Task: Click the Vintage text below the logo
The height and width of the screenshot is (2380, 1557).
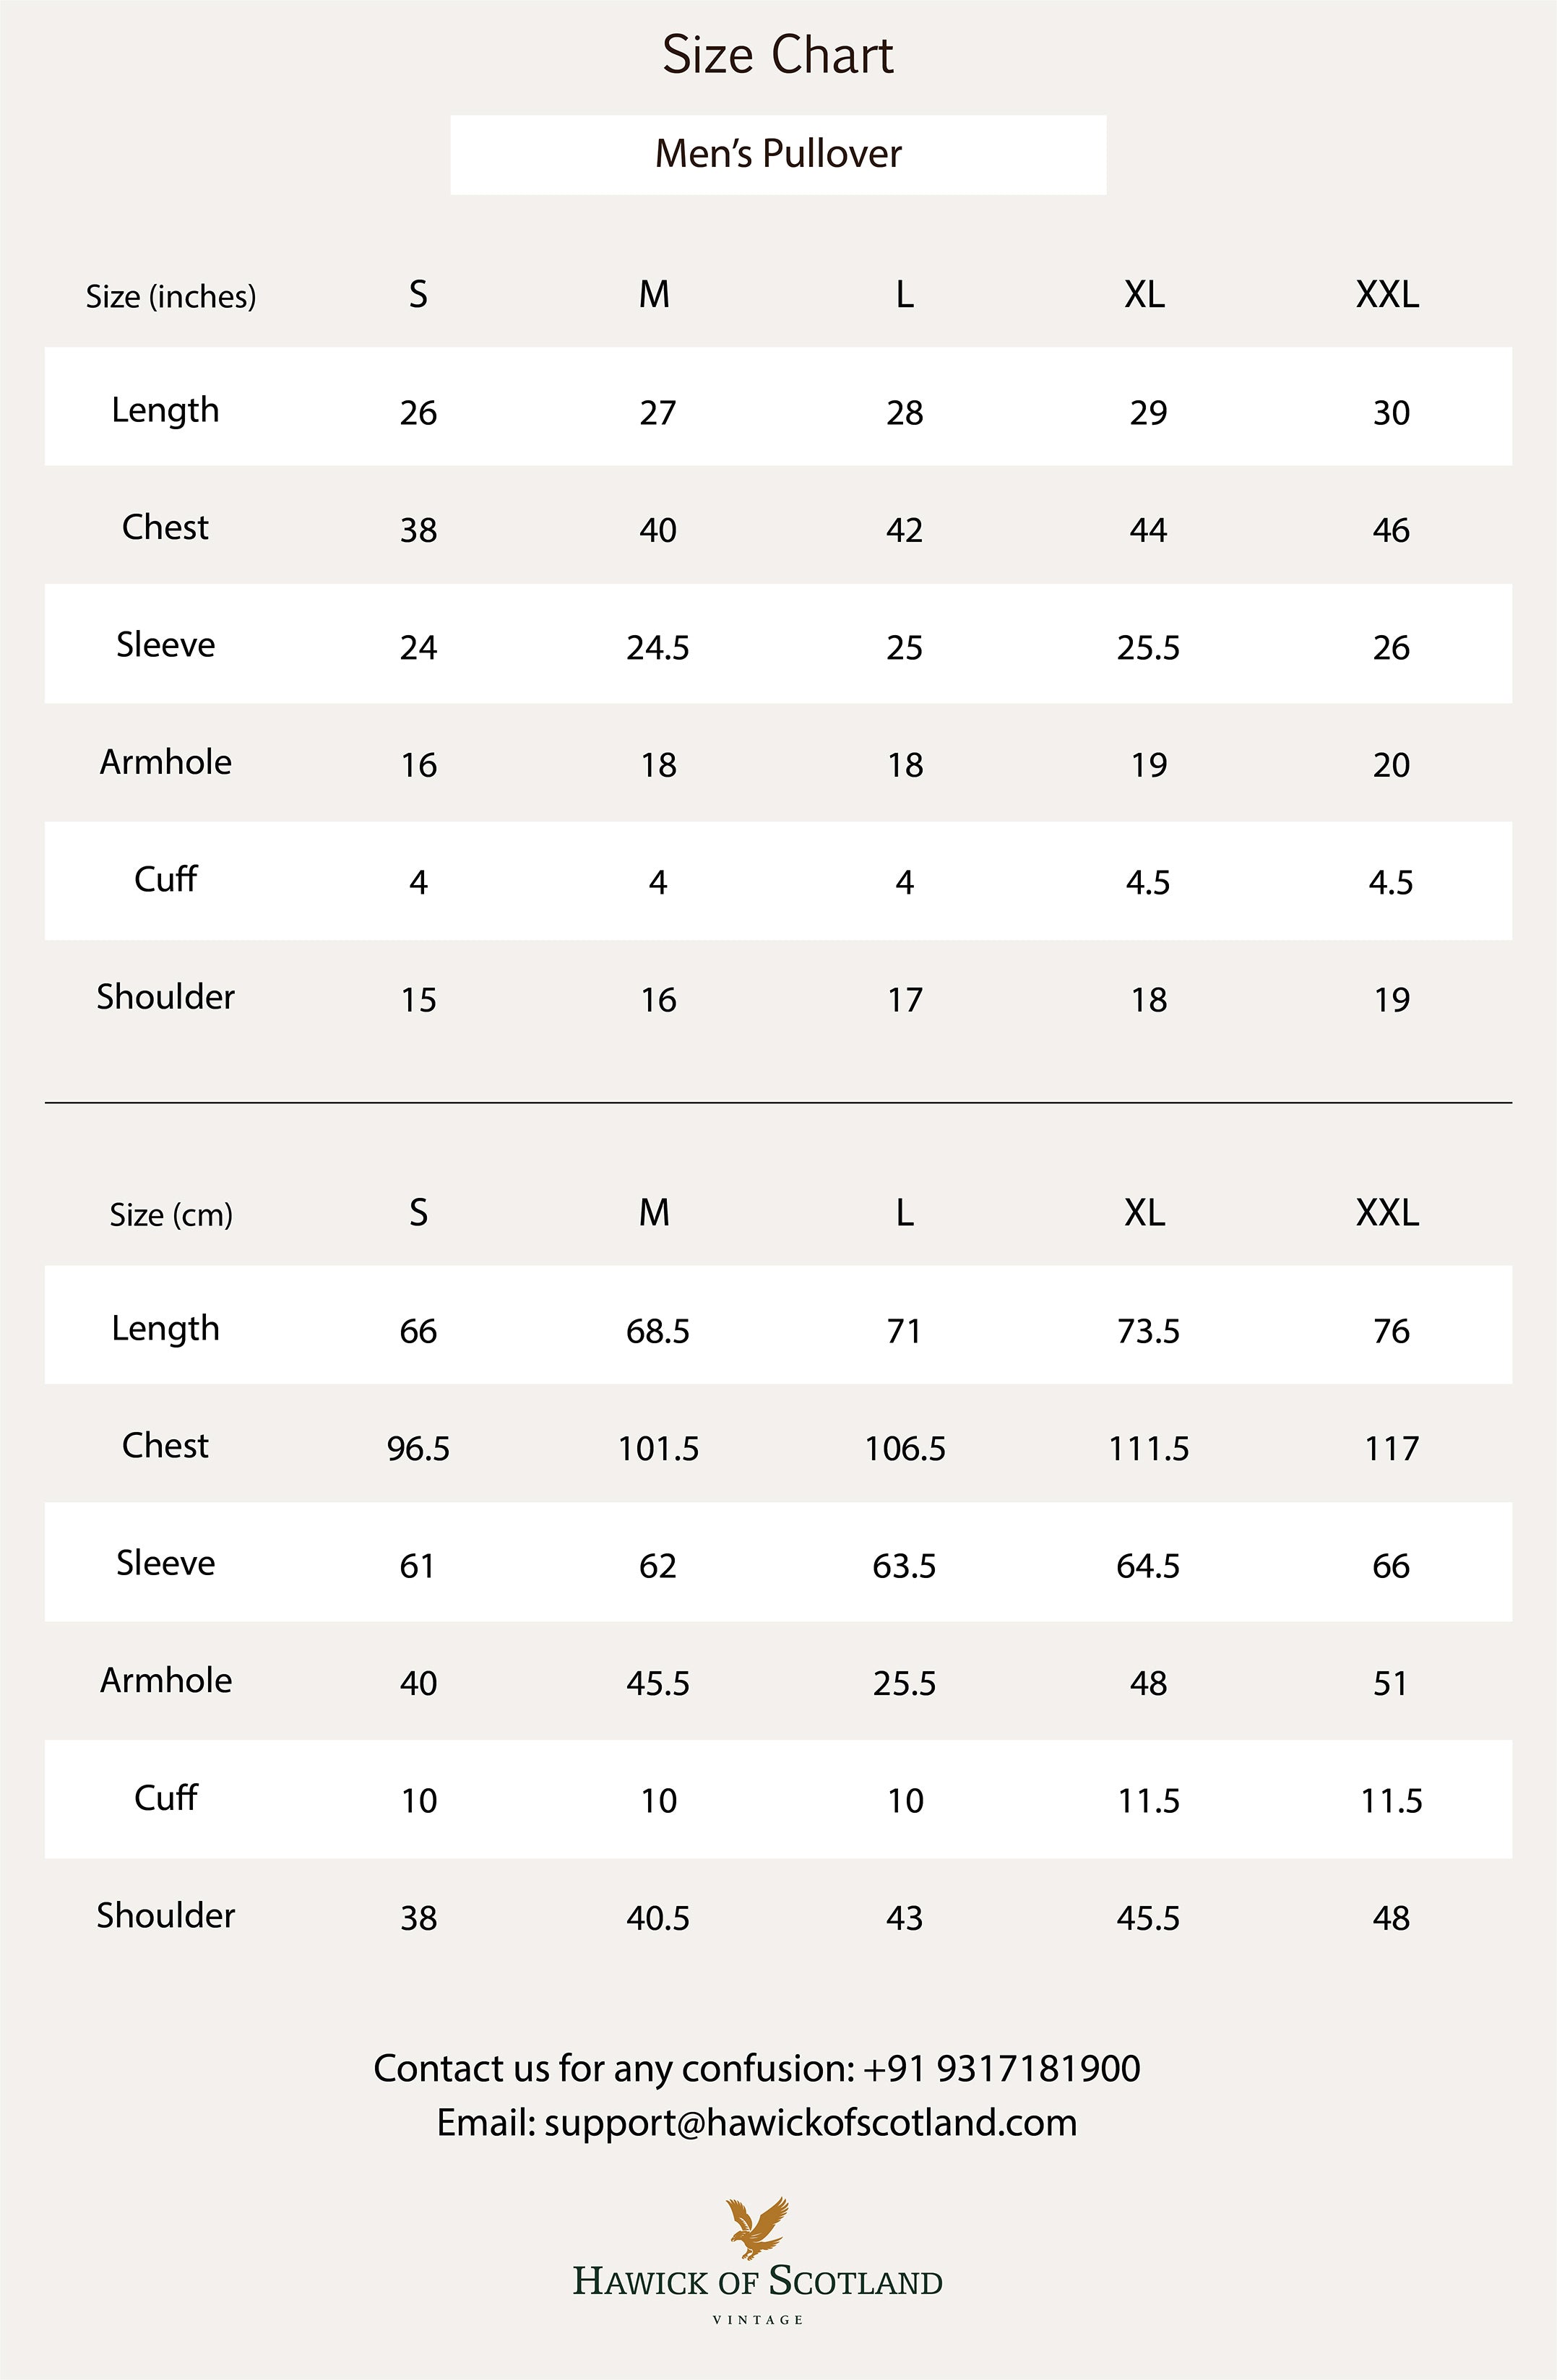Action: [757, 2320]
